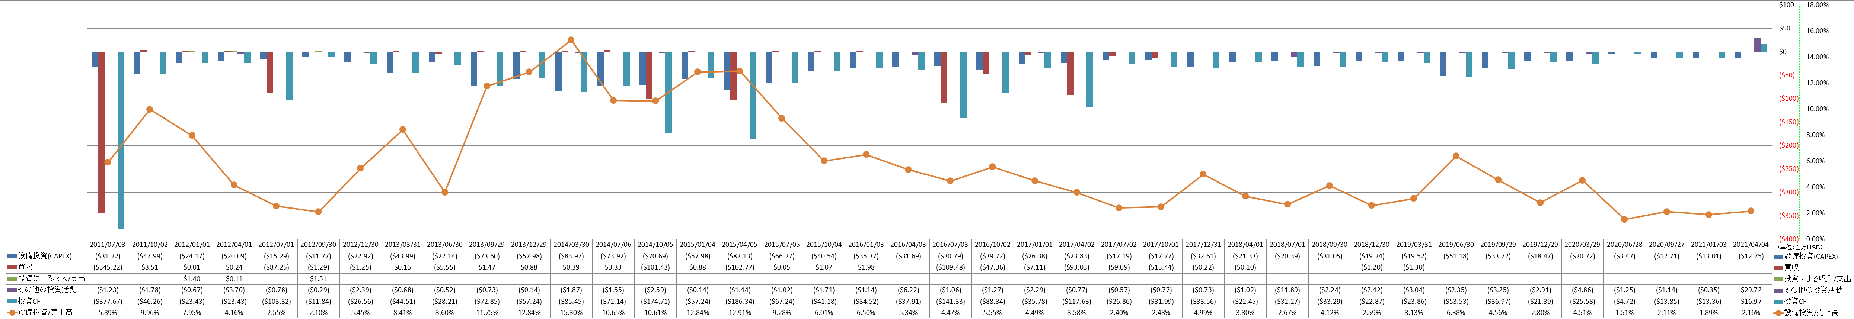This screenshot has width=1854, height=319.
Task: Click the purple positive bar for 2021/04/04
Action: pos(1758,45)
